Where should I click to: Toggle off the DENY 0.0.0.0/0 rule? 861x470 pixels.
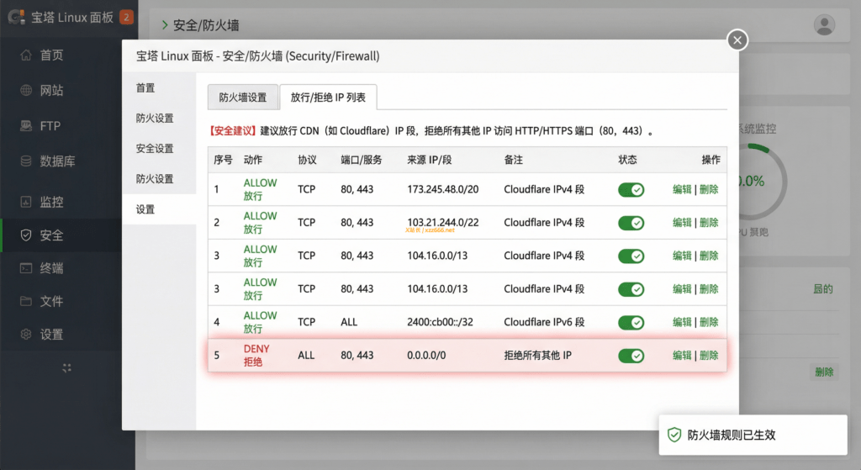click(631, 356)
